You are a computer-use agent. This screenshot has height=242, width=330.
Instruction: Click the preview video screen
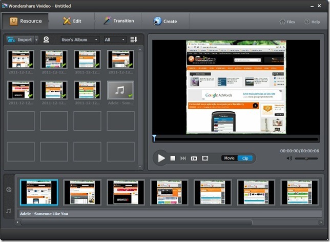(236, 87)
